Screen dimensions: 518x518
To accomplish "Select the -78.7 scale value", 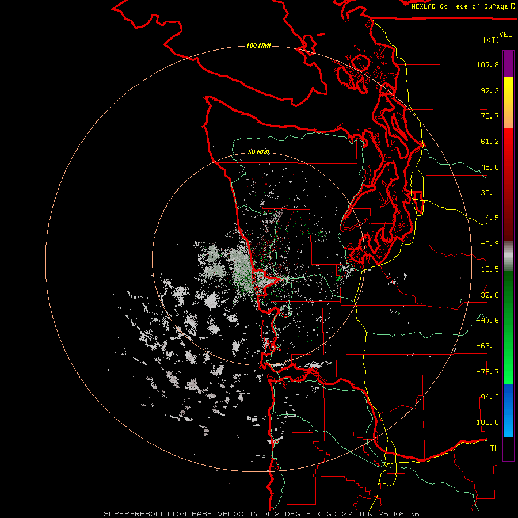I will pos(487,372).
